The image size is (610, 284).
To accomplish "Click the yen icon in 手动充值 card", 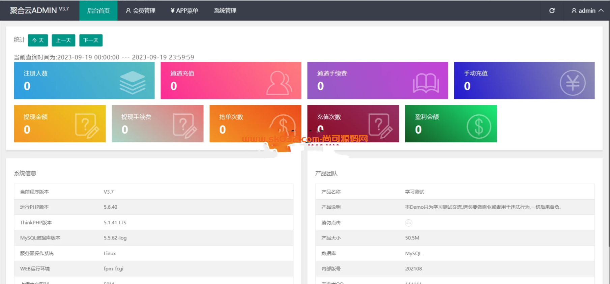I will coord(573,83).
